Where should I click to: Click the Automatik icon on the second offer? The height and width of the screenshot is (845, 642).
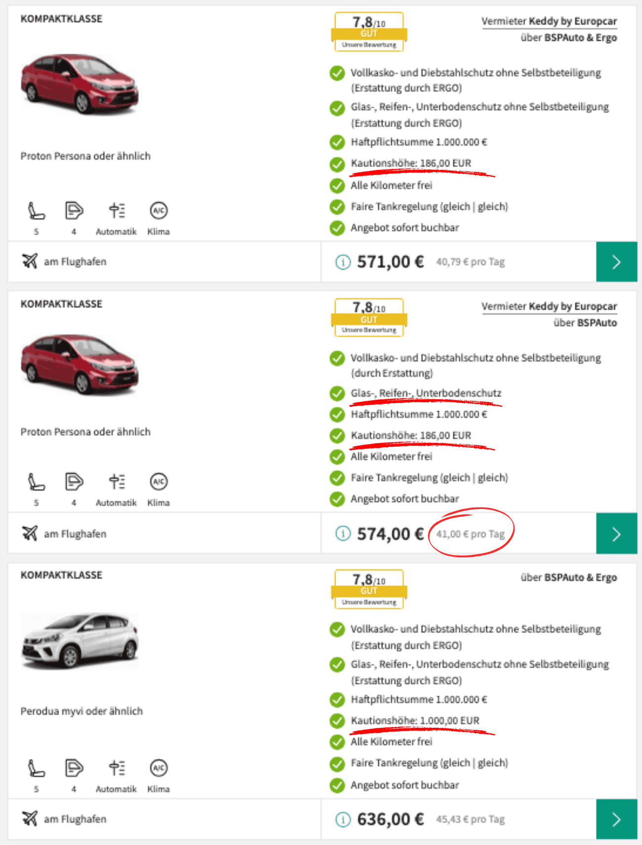116,481
